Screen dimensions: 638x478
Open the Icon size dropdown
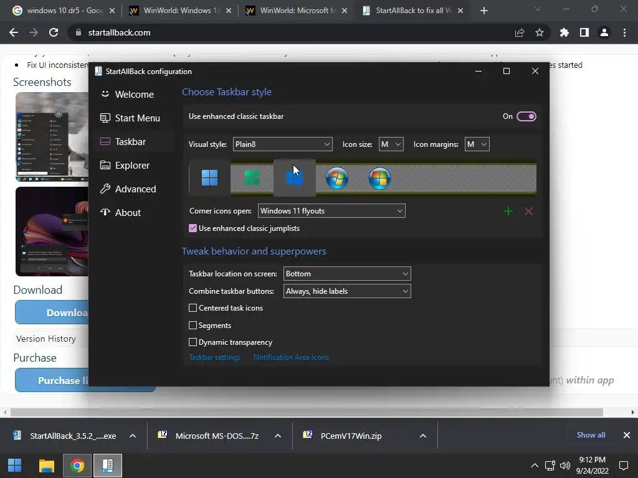pyautogui.click(x=391, y=144)
